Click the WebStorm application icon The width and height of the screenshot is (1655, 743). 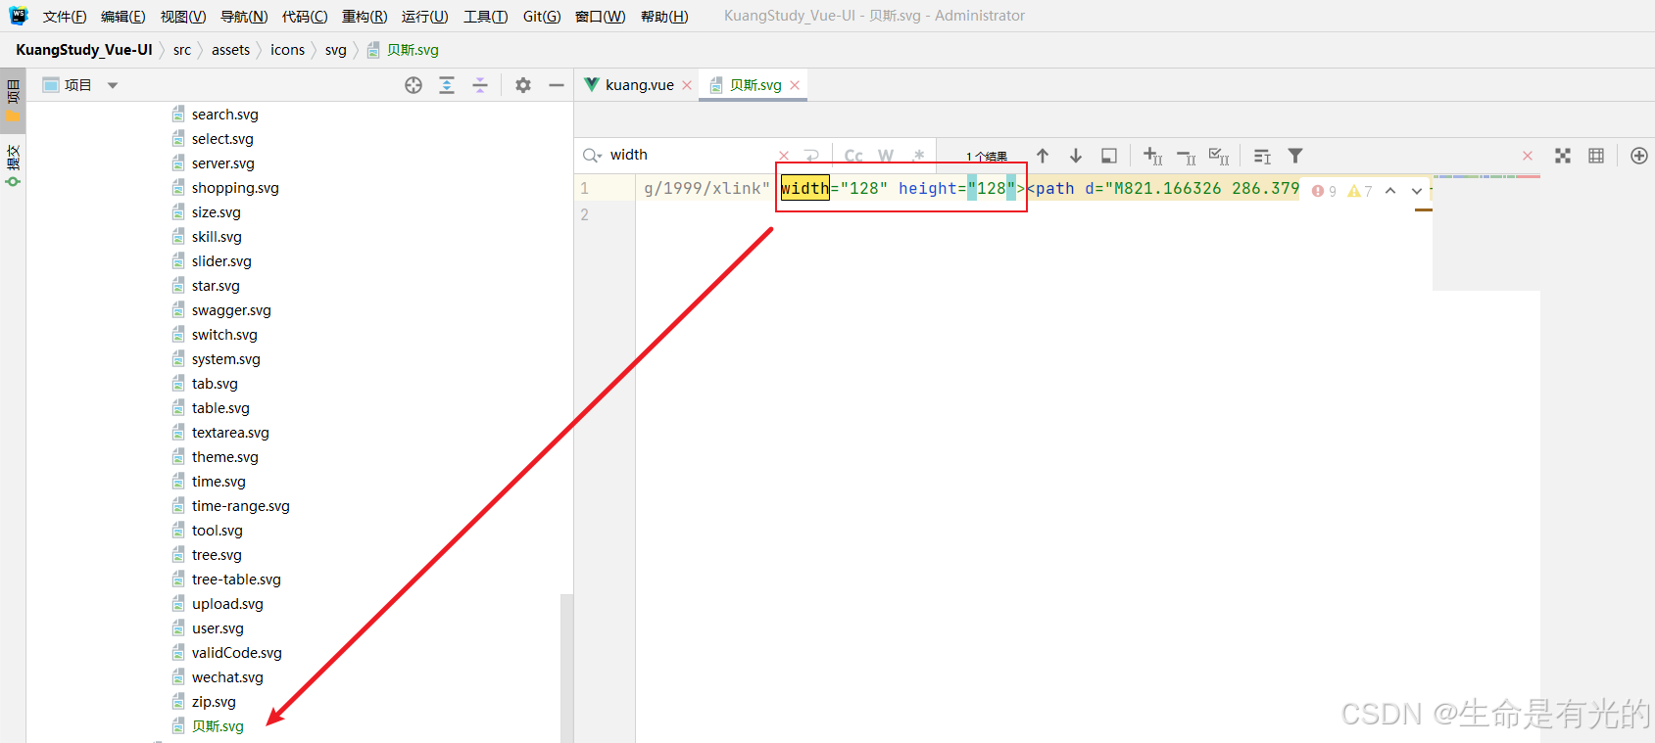[19, 16]
